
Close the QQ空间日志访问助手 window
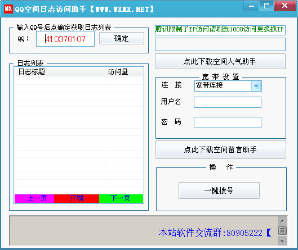click(284, 5)
